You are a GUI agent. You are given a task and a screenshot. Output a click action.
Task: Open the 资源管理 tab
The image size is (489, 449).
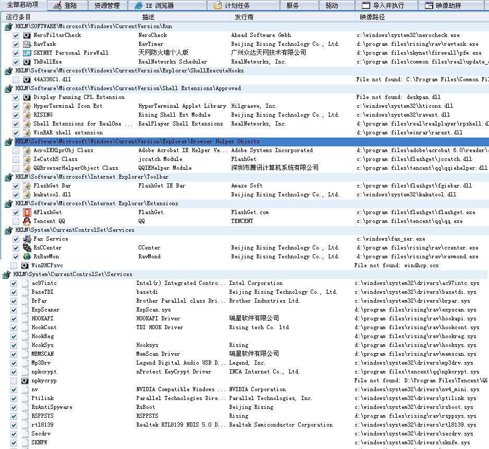coord(107,6)
